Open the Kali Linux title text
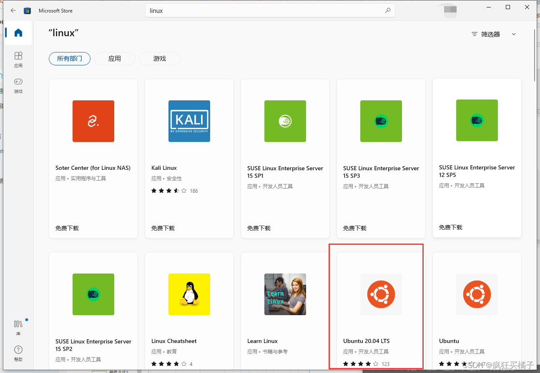Viewport: 540px width, 373px height. pyautogui.click(x=164, y=168)
